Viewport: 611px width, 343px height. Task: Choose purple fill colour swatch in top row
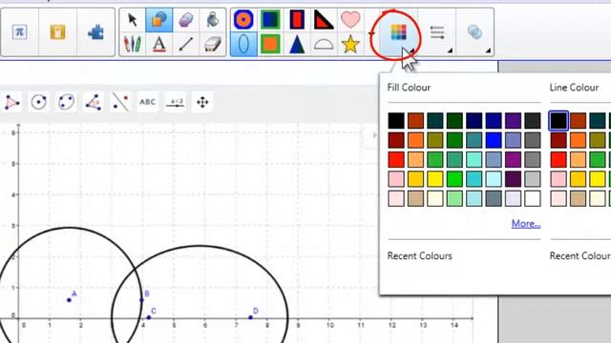click(514, 121)
